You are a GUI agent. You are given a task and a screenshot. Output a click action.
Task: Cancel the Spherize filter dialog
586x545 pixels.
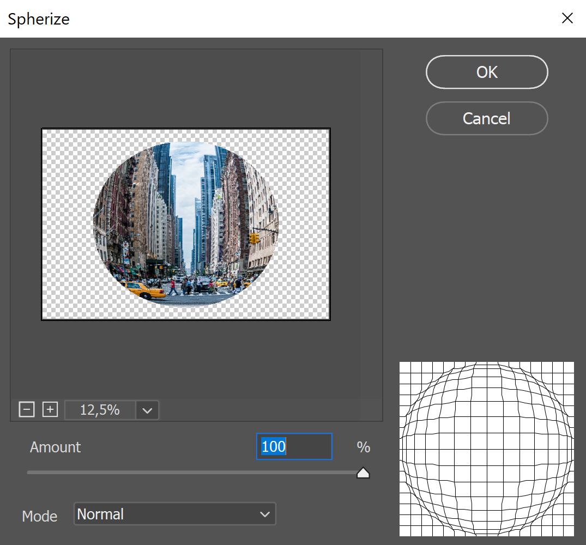click(x=486, y=118)
